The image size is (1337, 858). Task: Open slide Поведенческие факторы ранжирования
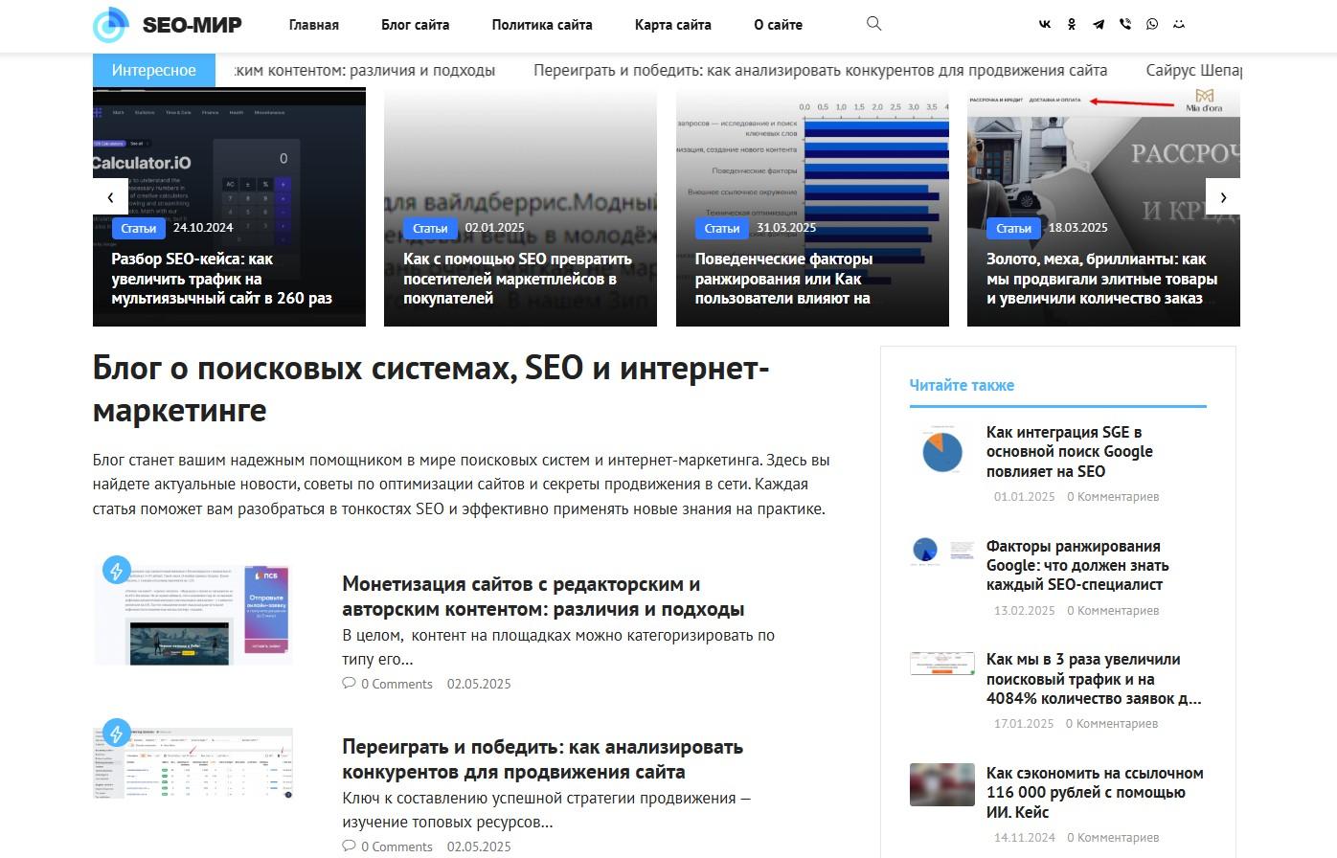[783, 279]
